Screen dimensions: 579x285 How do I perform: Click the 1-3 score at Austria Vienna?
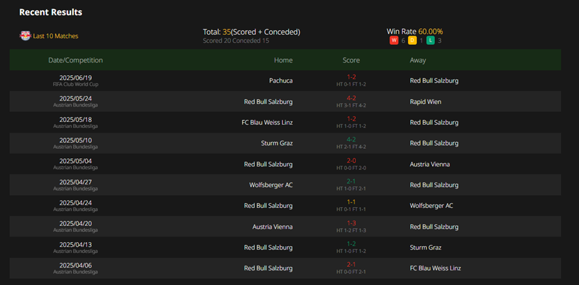[x=350, y=223]
